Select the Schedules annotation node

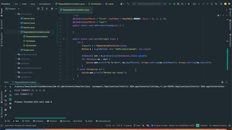[x=31, y=45]
